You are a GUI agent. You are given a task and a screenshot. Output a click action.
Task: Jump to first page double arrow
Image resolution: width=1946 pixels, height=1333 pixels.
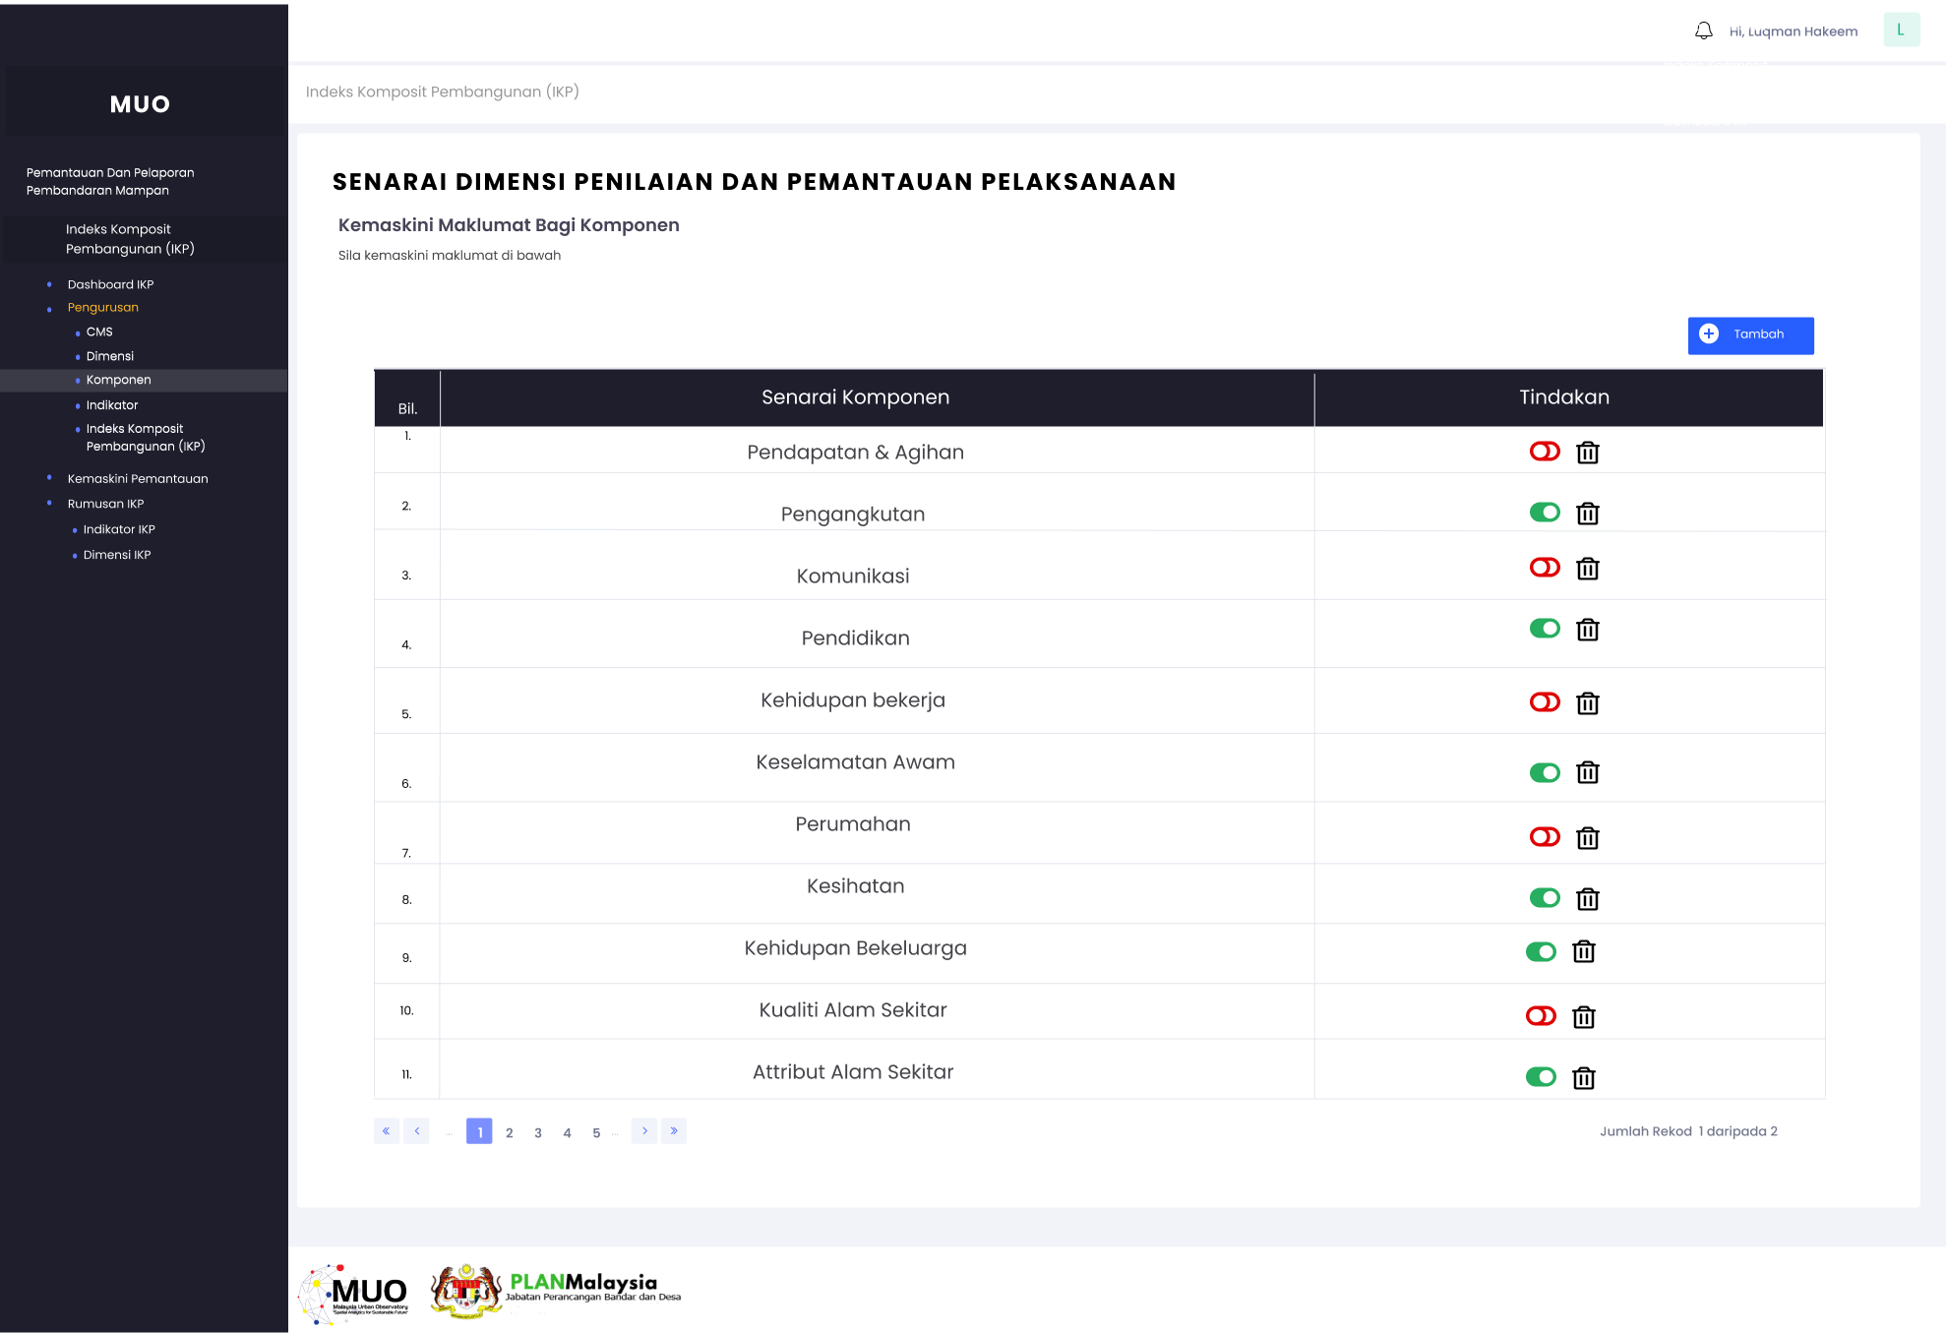pos(386,1131)
